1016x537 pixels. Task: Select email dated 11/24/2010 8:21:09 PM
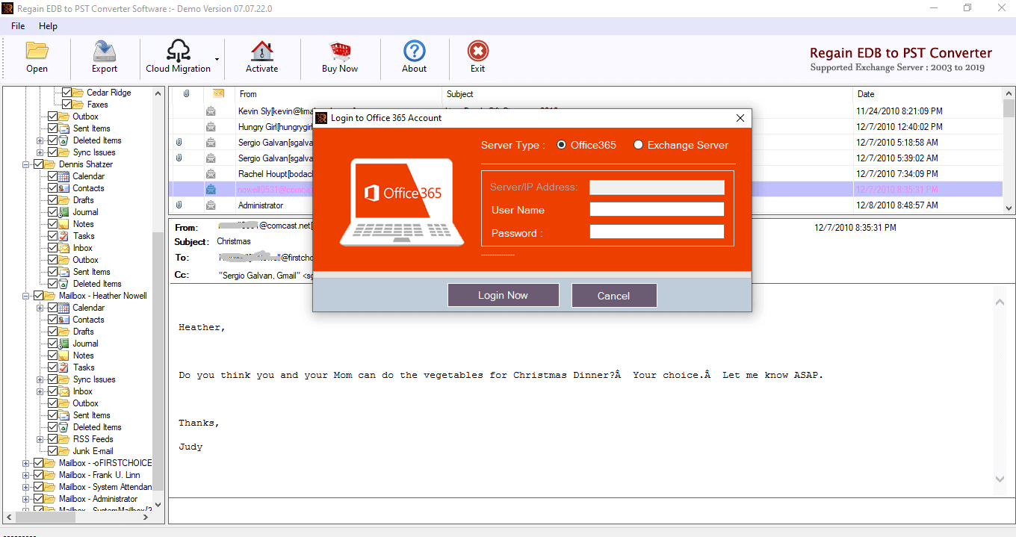coord(899,111)
